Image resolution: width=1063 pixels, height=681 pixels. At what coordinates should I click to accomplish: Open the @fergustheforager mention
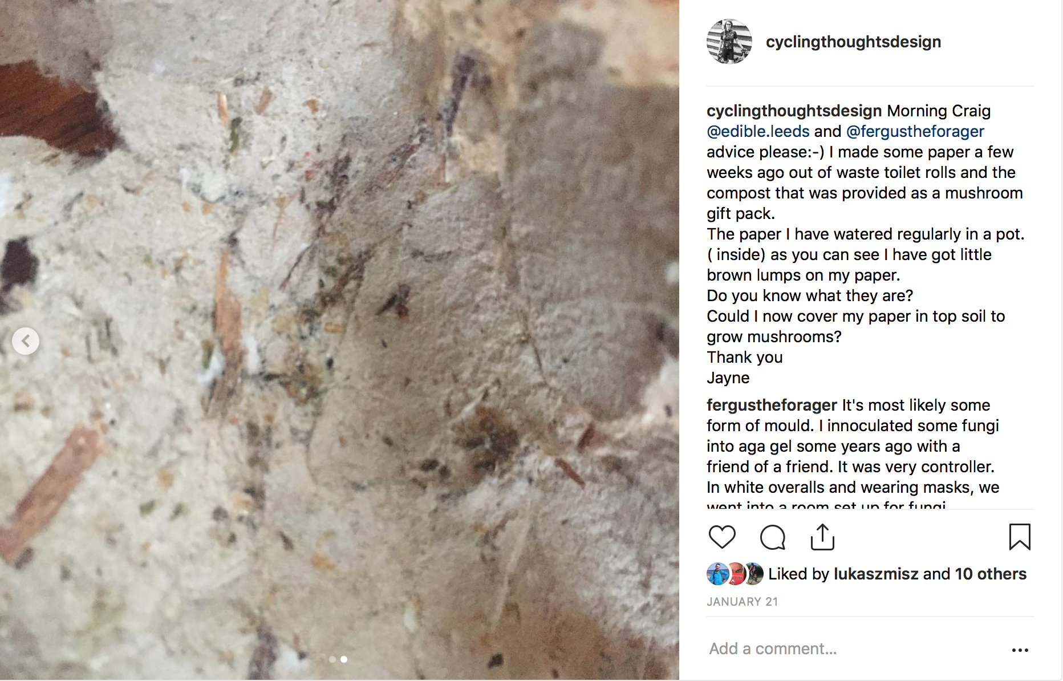[915, 131]
